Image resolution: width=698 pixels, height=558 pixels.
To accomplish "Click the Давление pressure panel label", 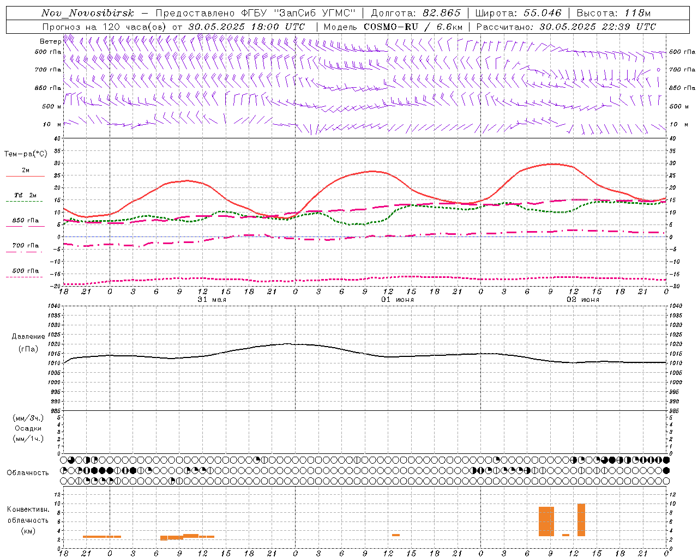I will point(28,337).
